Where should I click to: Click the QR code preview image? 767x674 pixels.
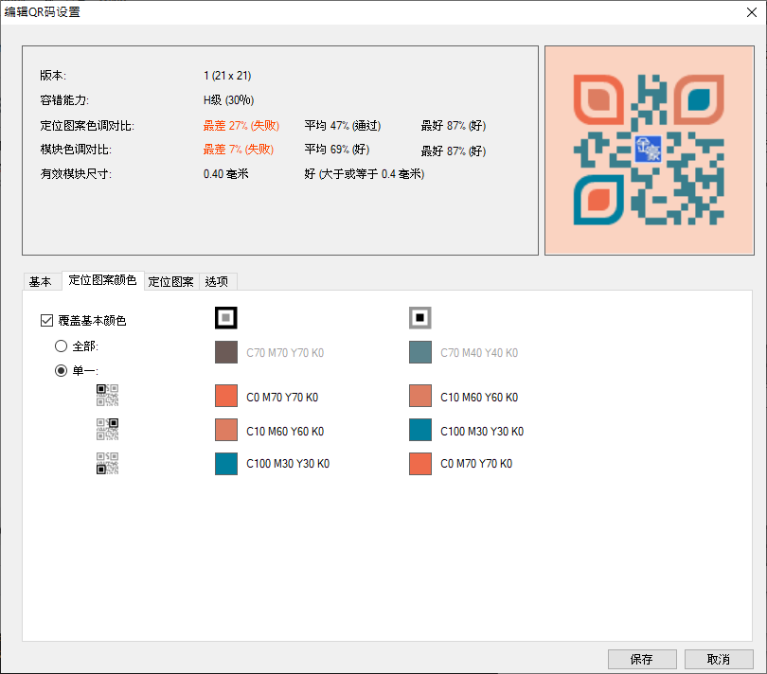pos(650,151)
